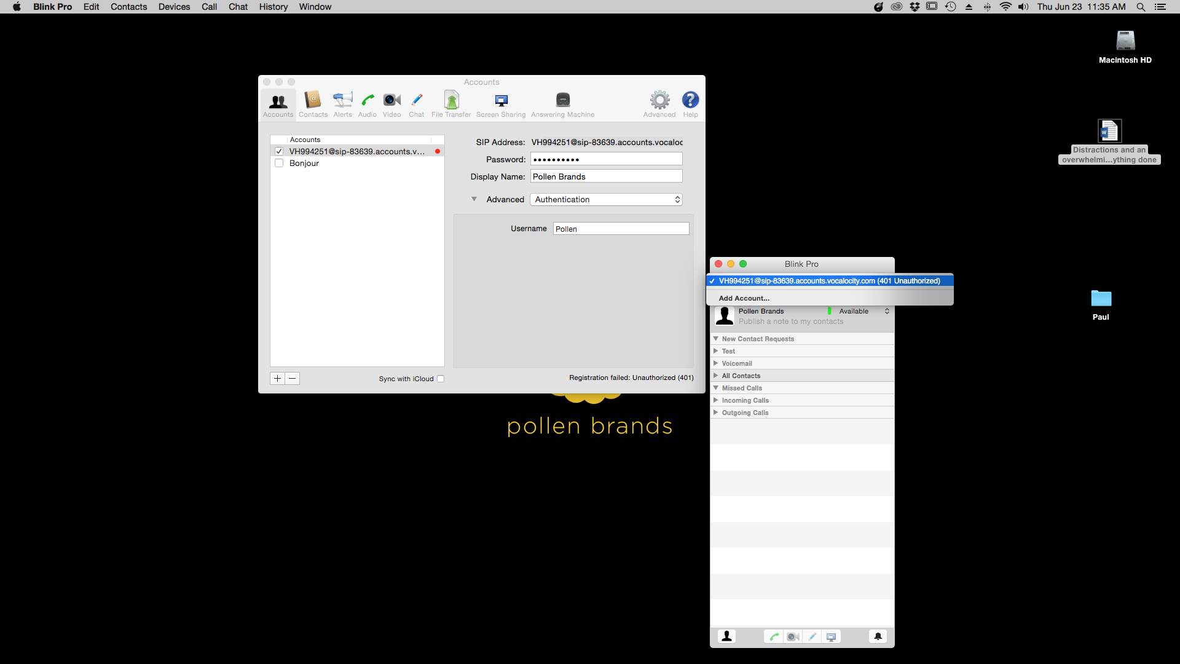Click the bell icon in the Blink Pro window
The image size is (1180, 664).
click(878, 636)
